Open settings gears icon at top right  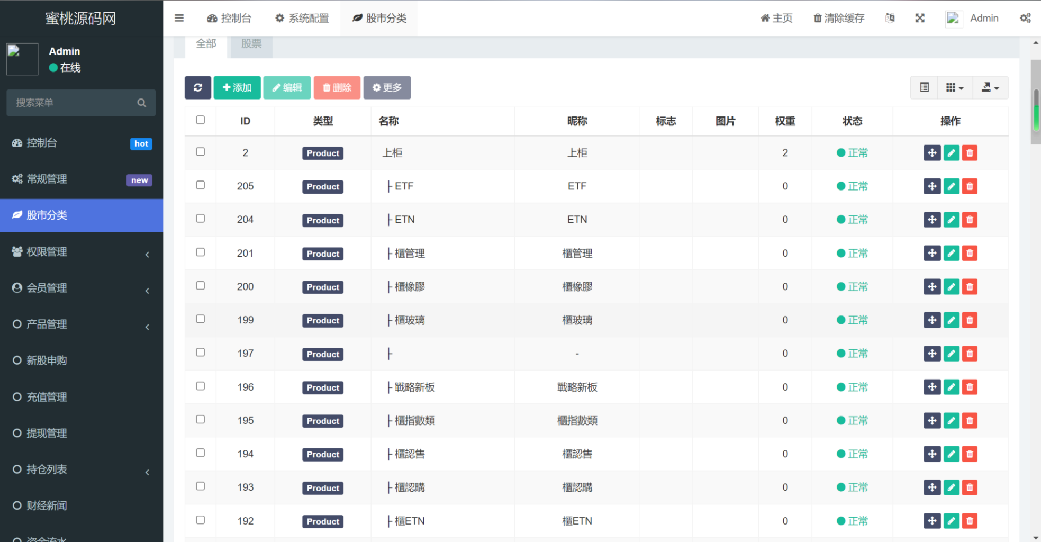[1025, 18]
